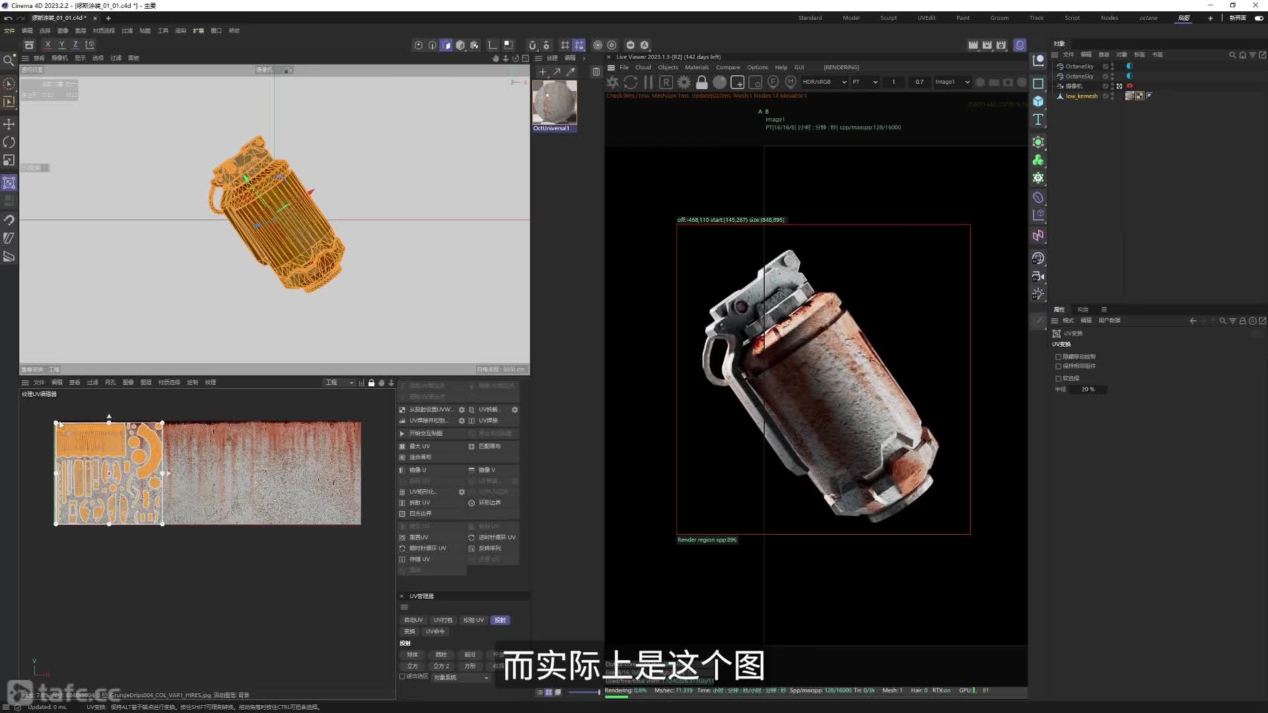The width and height of the screenshot is (1268, 713).
Task: Click the spline rectangle icon in palette
Action: tap(1038, 83)
